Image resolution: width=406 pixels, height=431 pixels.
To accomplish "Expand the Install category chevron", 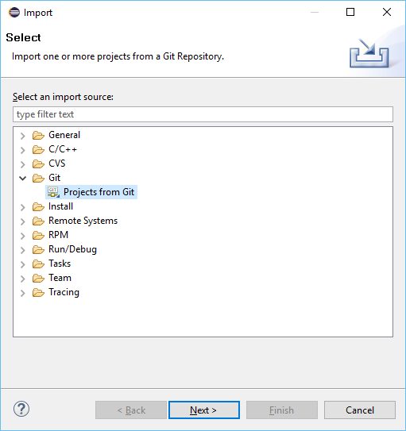I will [x=22, y=207].
